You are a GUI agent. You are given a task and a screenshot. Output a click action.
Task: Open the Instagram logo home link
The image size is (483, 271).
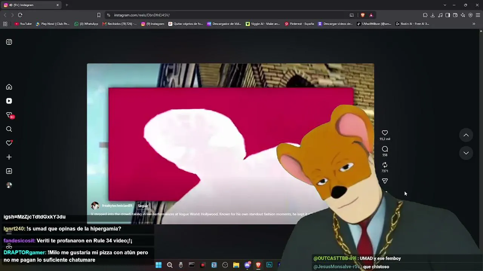tap(9, 42)
